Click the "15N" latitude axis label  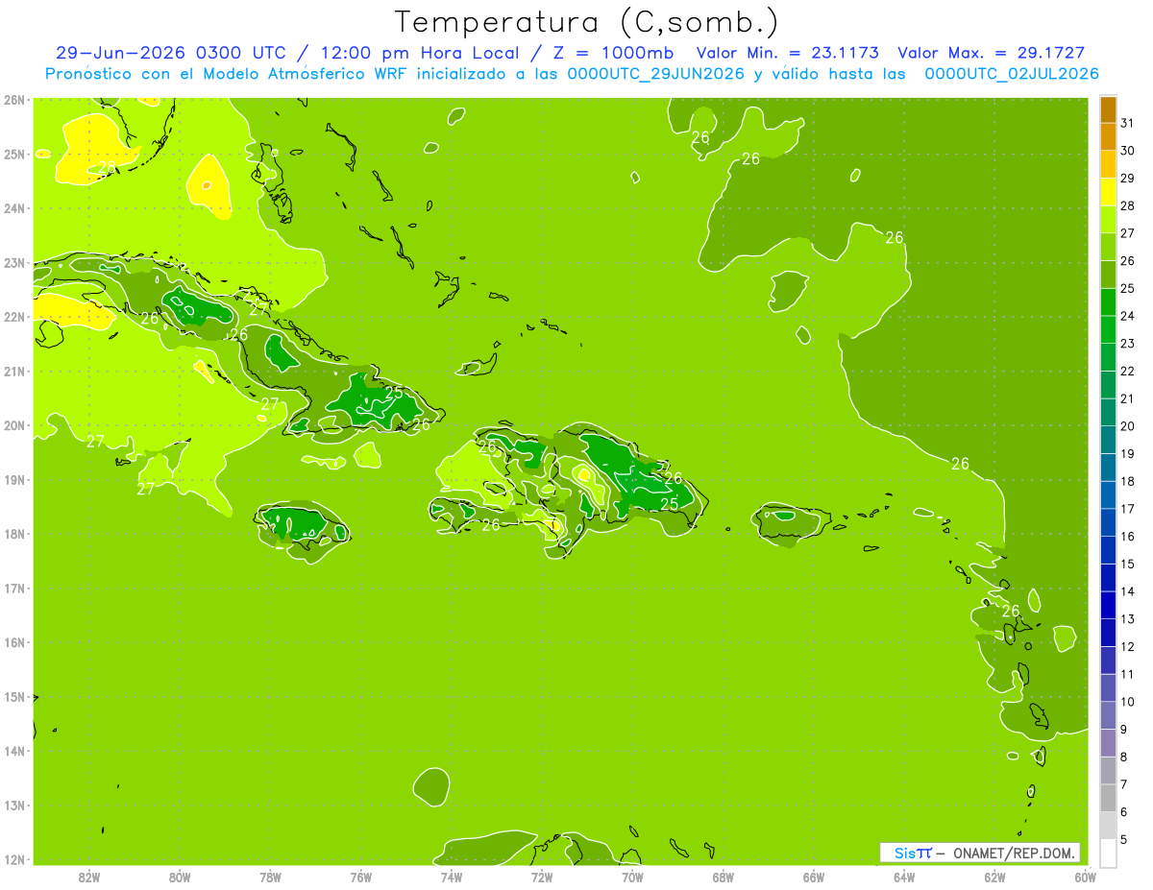[14, 697]
